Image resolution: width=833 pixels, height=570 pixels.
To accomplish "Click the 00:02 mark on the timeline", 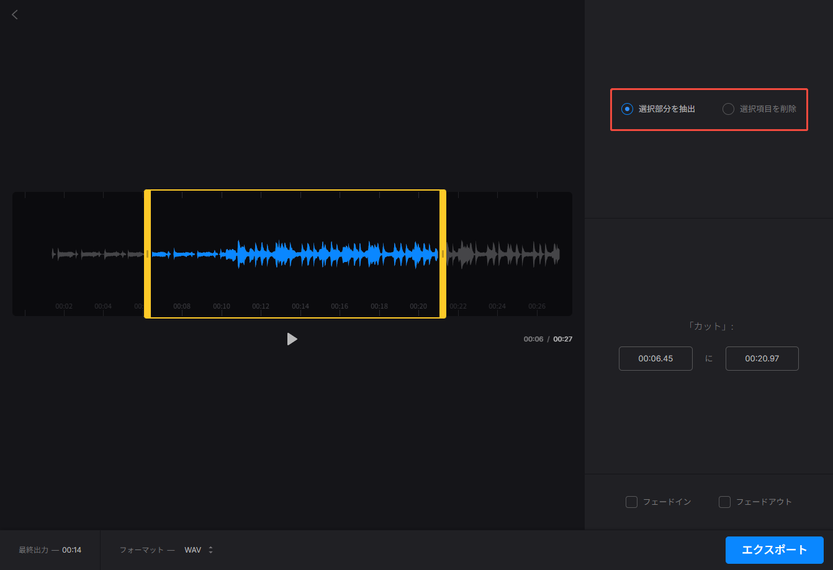I will point(64,306).
